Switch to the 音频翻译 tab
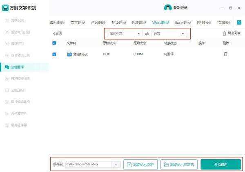The image size is (245, 172). point(98,23)
